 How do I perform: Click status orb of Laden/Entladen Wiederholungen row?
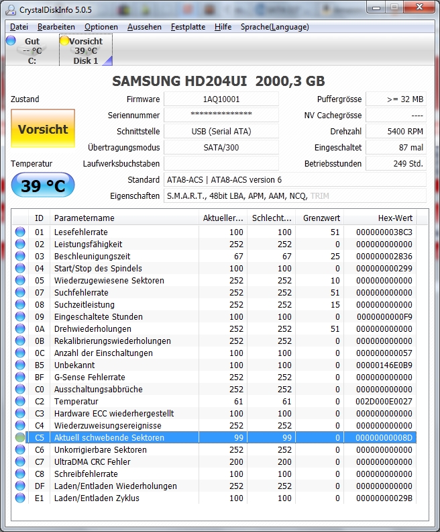20,486
